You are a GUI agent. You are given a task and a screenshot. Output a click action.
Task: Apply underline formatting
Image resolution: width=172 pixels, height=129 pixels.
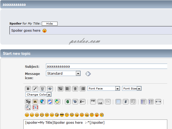click(43, 89)
